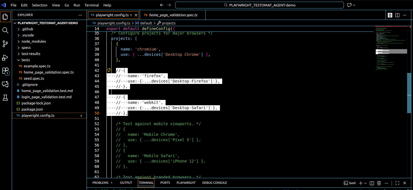Viewport: 413px width, 190px height.
Task: Click the lightbulb code action on line 42
Action: pos(109,70)
